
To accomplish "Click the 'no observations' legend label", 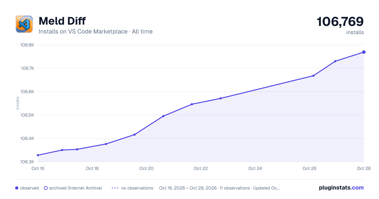I will [137, 188].
